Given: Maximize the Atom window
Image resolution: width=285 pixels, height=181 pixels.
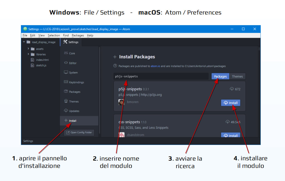Looking at the screenshot, I should 243,29.
